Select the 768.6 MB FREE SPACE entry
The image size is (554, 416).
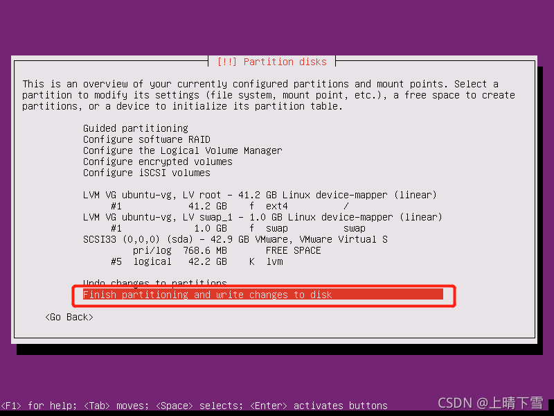227,251
